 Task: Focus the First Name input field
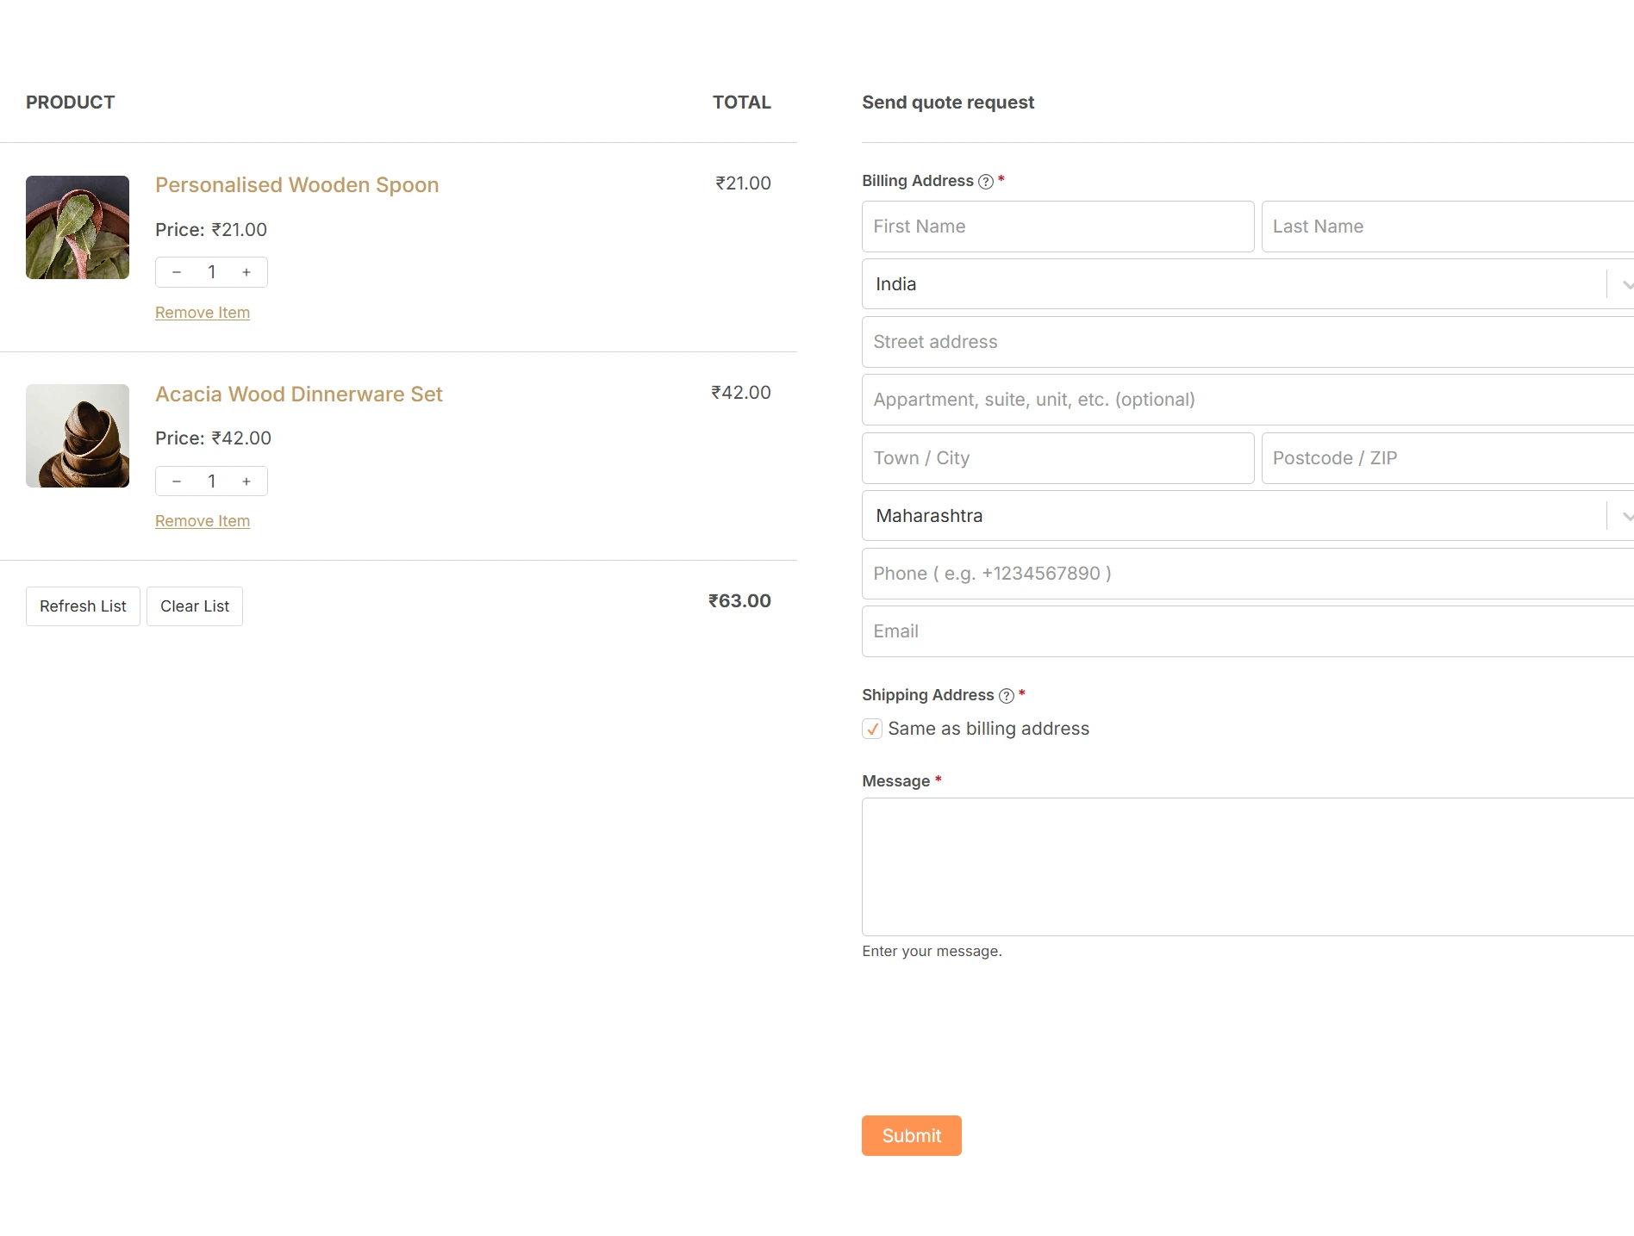[1057, 227]
